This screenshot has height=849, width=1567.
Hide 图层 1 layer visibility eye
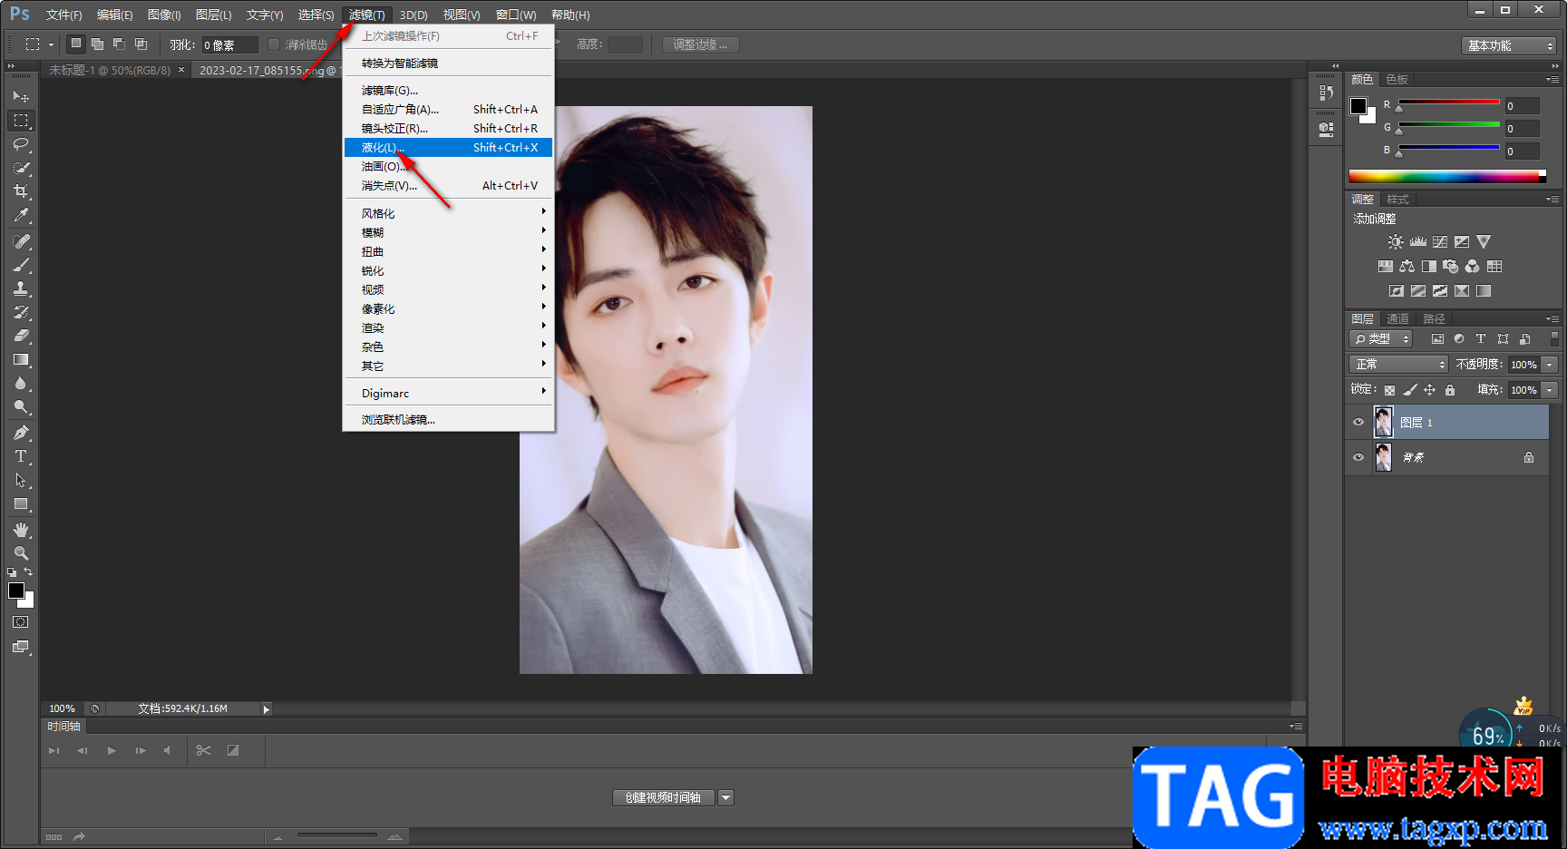[1358, 422]
